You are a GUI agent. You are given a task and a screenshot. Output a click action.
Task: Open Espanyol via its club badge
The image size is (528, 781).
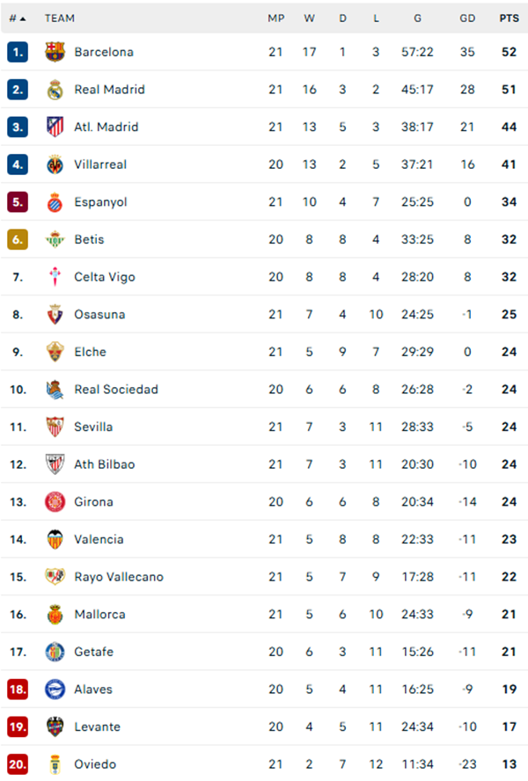(x=55, y=201)
